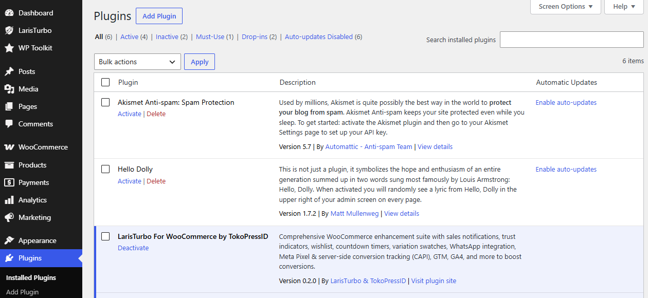Expand the Help panel
Viewport: 648px width, 298px height.
pos(624,7)
